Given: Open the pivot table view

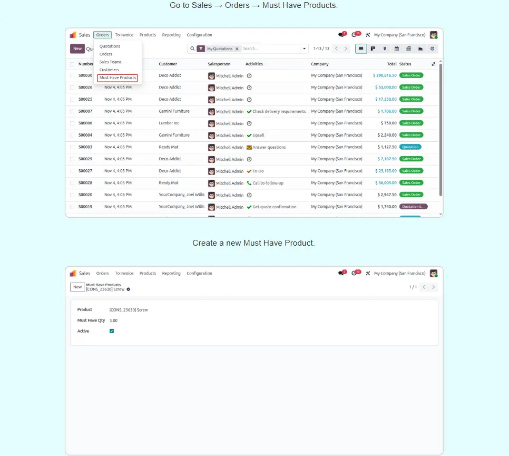Looking at the screenshot, I should coord(408,48).
